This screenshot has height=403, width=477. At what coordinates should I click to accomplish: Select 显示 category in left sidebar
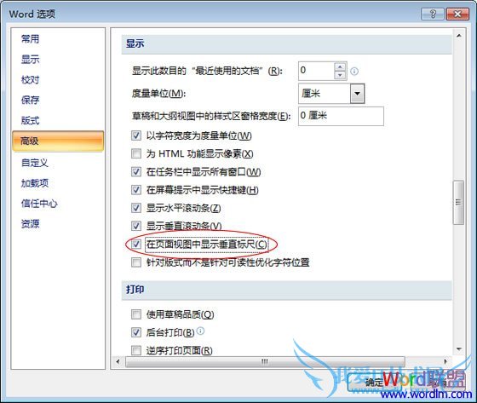30,60
